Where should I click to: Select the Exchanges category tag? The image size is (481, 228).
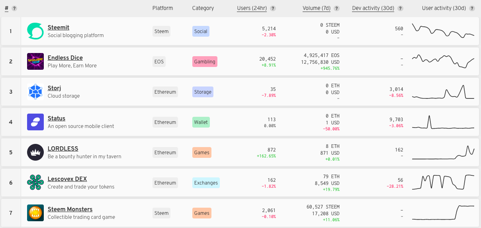(206, 183)
